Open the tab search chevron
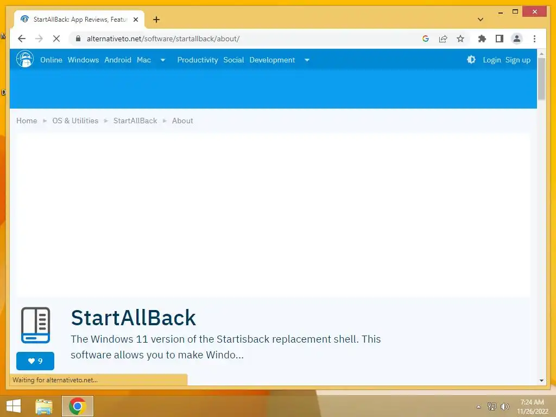This screenshot has height=417, width=556. tap(481, 20)
